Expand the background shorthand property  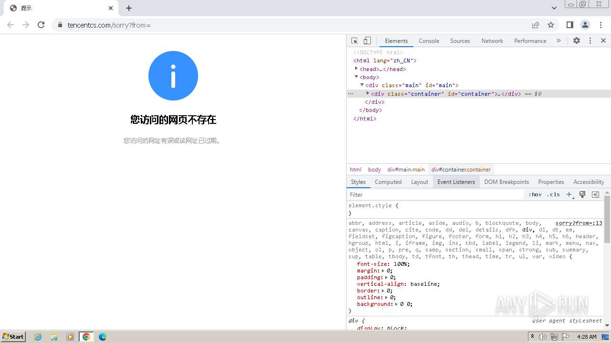[x=396, y=304]
